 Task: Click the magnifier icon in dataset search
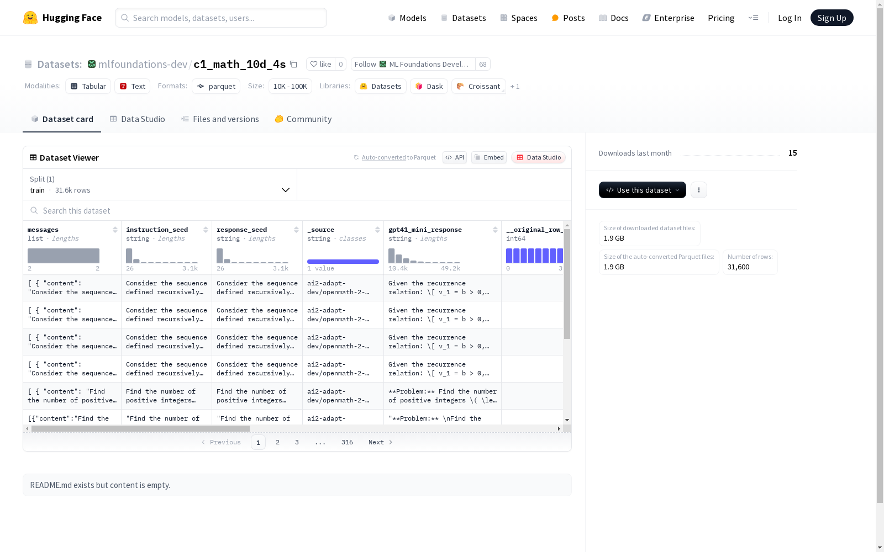[x=34, y=210]
